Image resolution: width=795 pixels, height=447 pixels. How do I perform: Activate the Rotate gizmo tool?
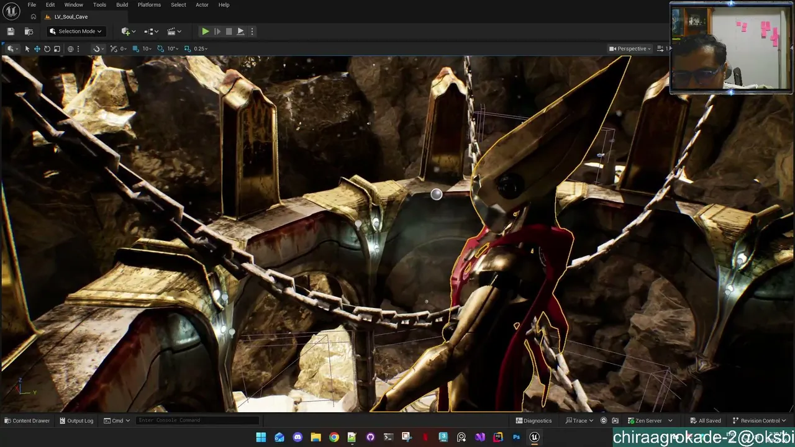click(47, 48)
